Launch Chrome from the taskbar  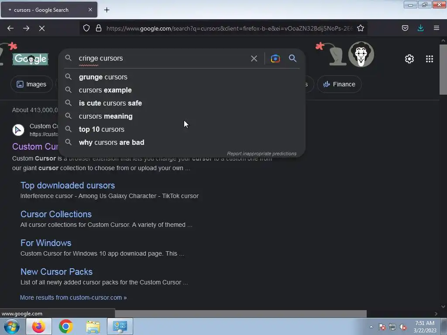click(66, 326)
